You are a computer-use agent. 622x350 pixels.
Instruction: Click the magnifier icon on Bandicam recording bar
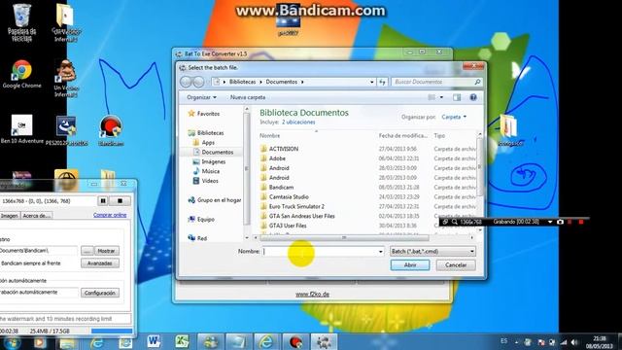(454, 222)
